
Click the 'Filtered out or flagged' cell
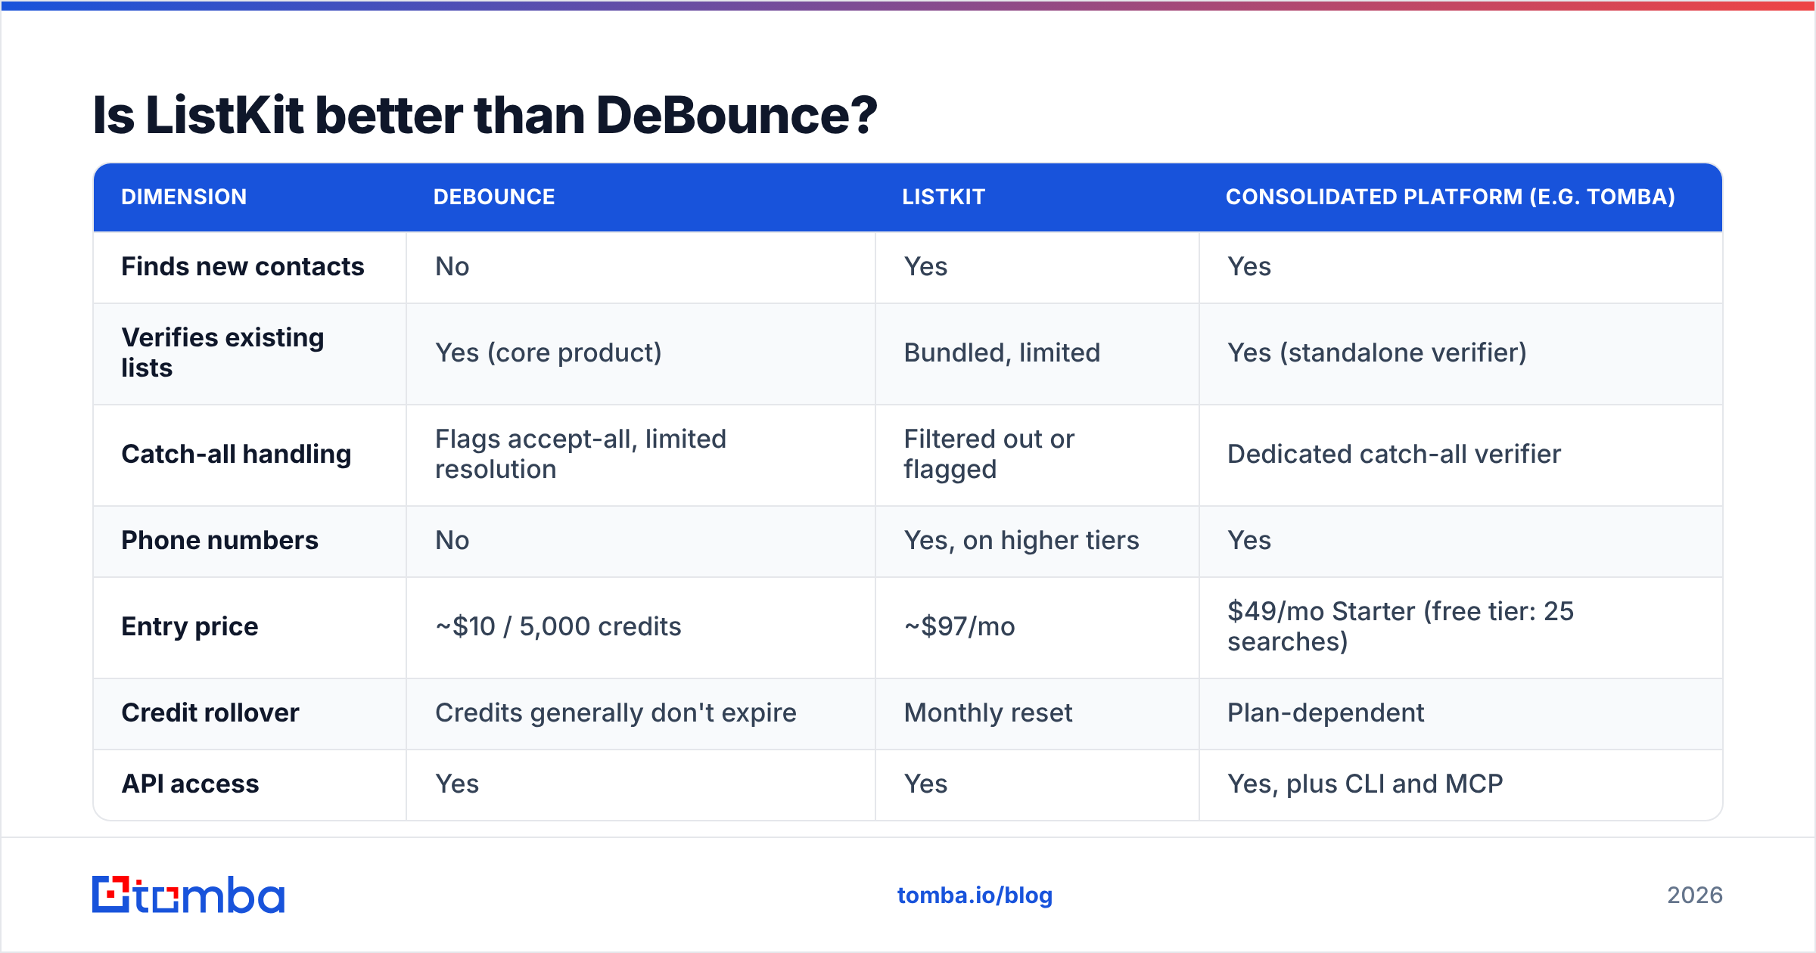(989, 454)
